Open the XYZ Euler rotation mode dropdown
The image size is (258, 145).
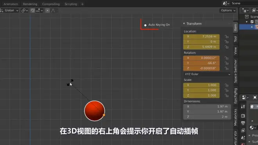tap(207, 74)
